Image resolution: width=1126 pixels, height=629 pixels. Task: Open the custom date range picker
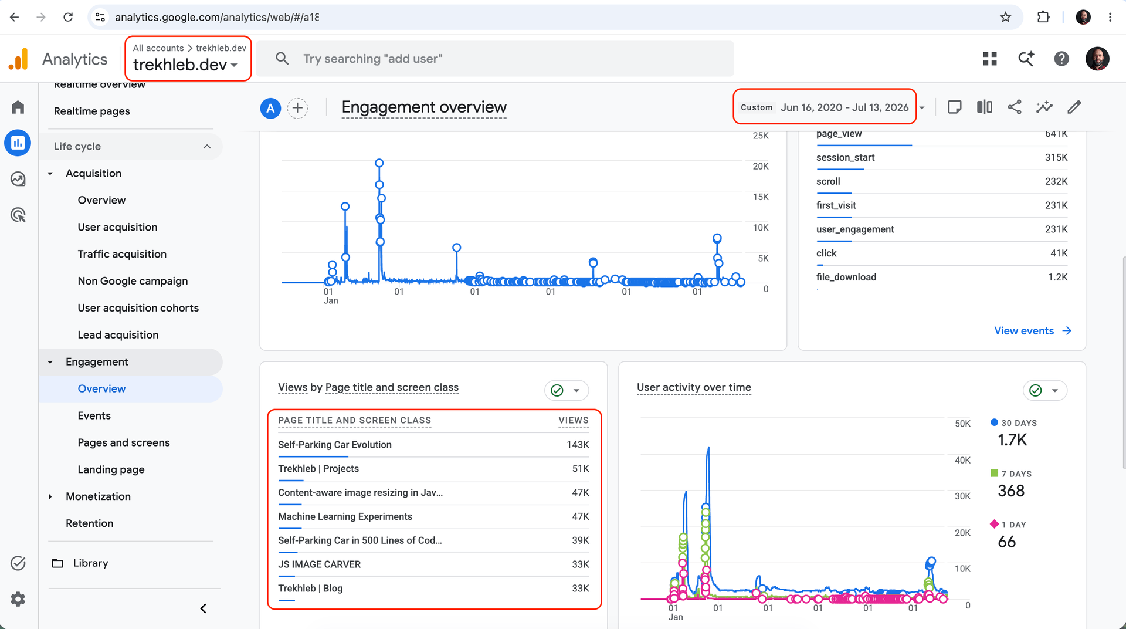click(x=825, y=107)
